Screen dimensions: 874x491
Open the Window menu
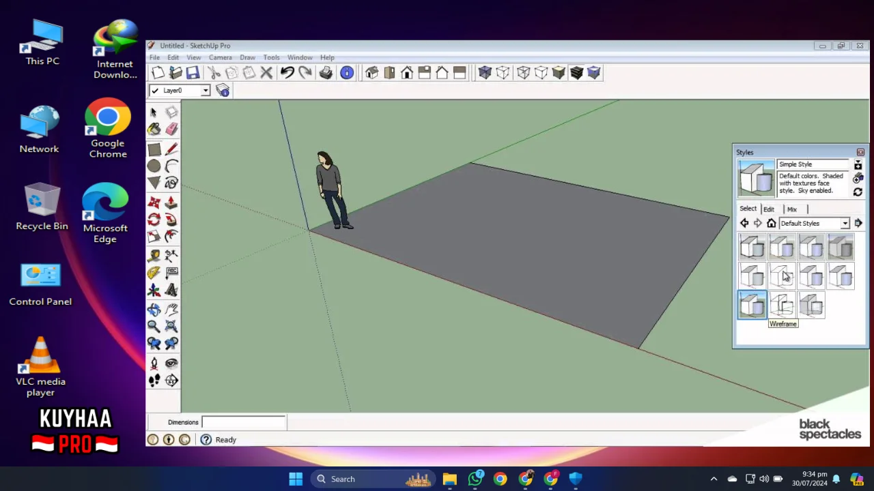click(300, 58)
